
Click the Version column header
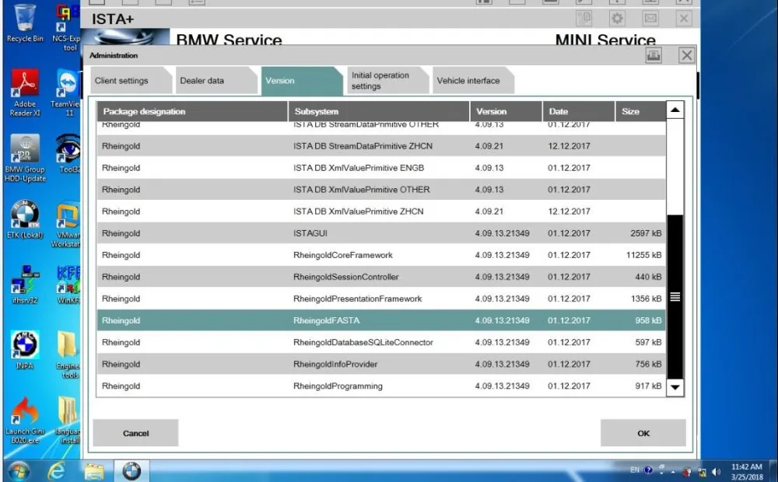coord(506,111)
